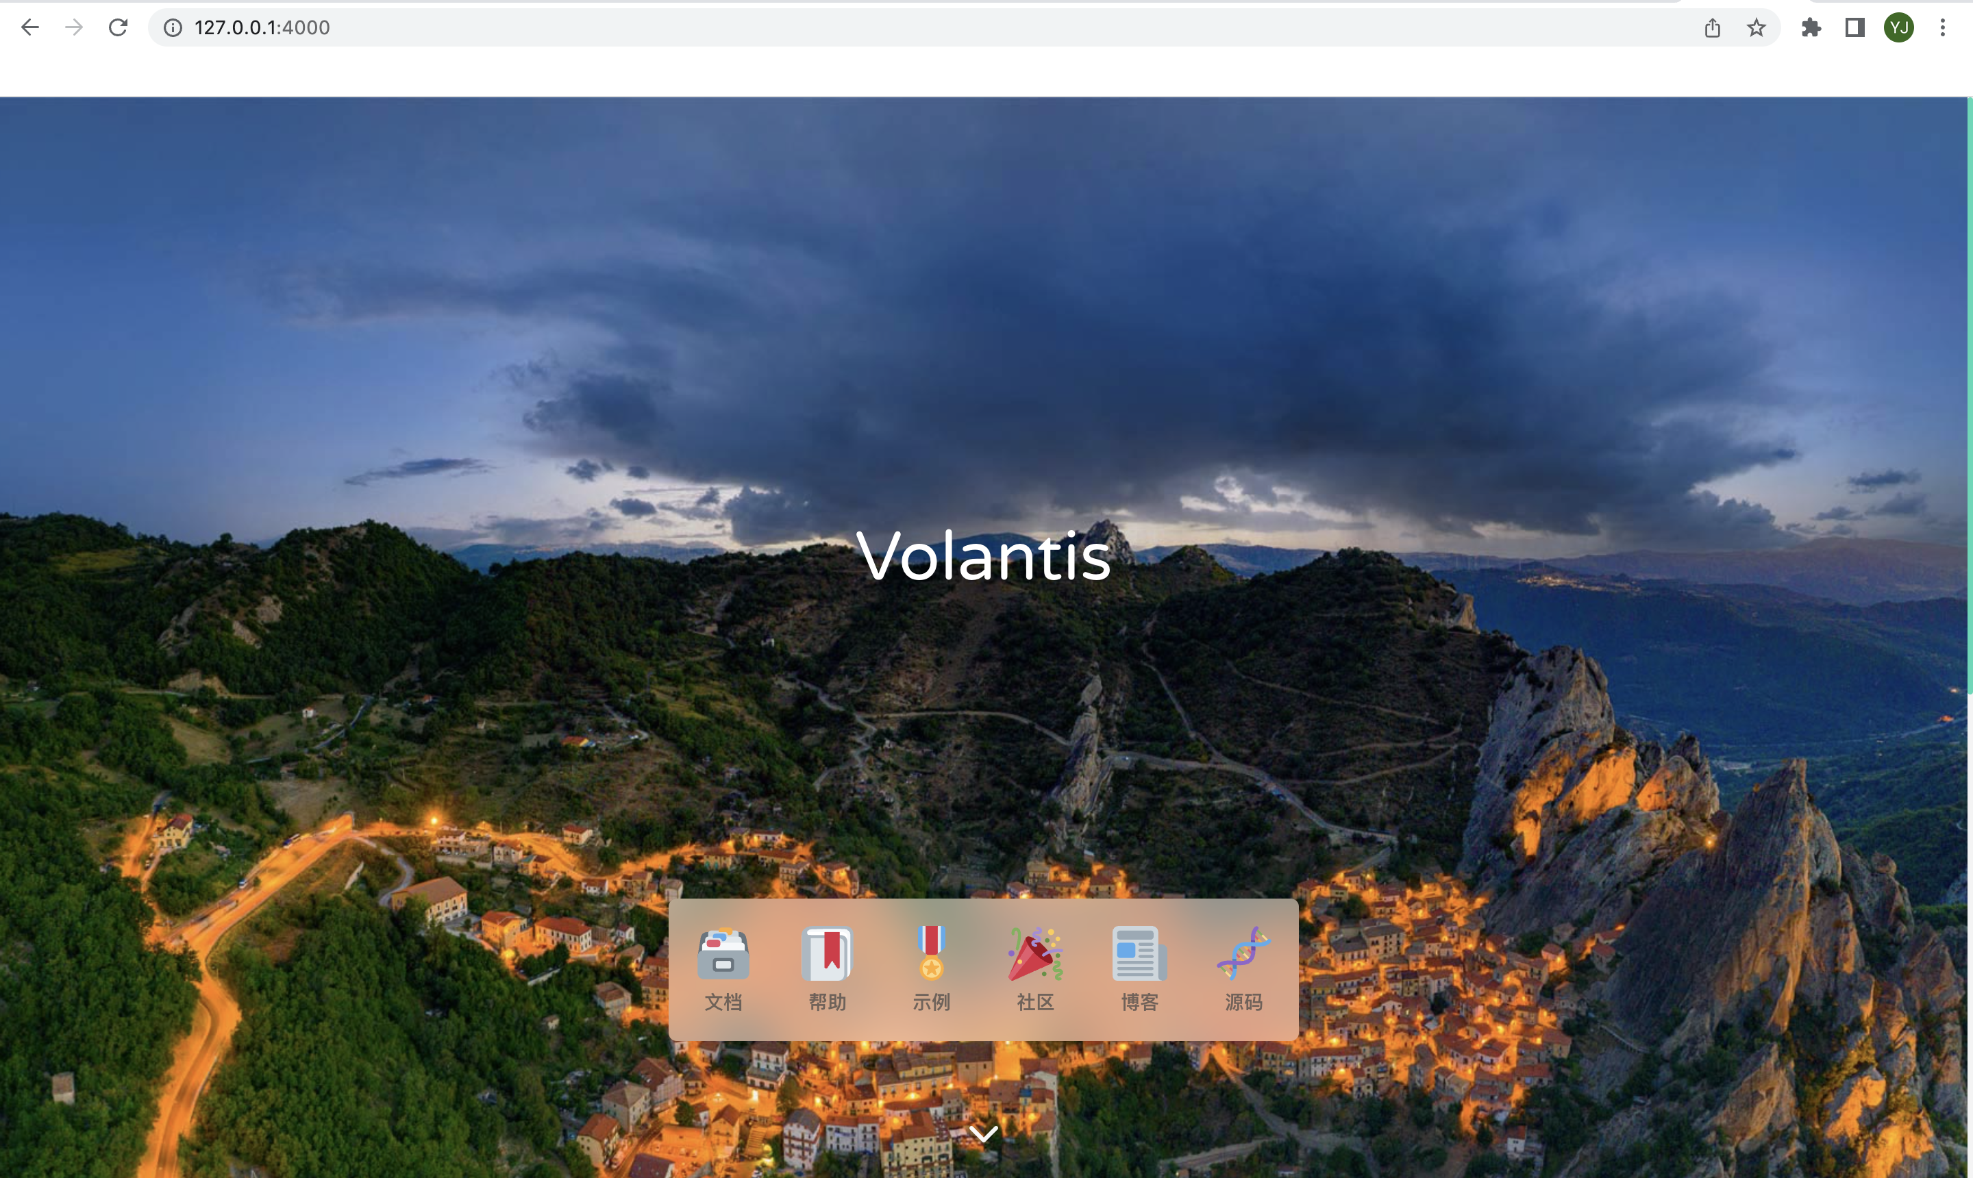Go back to previous page

tap(30, 28)
